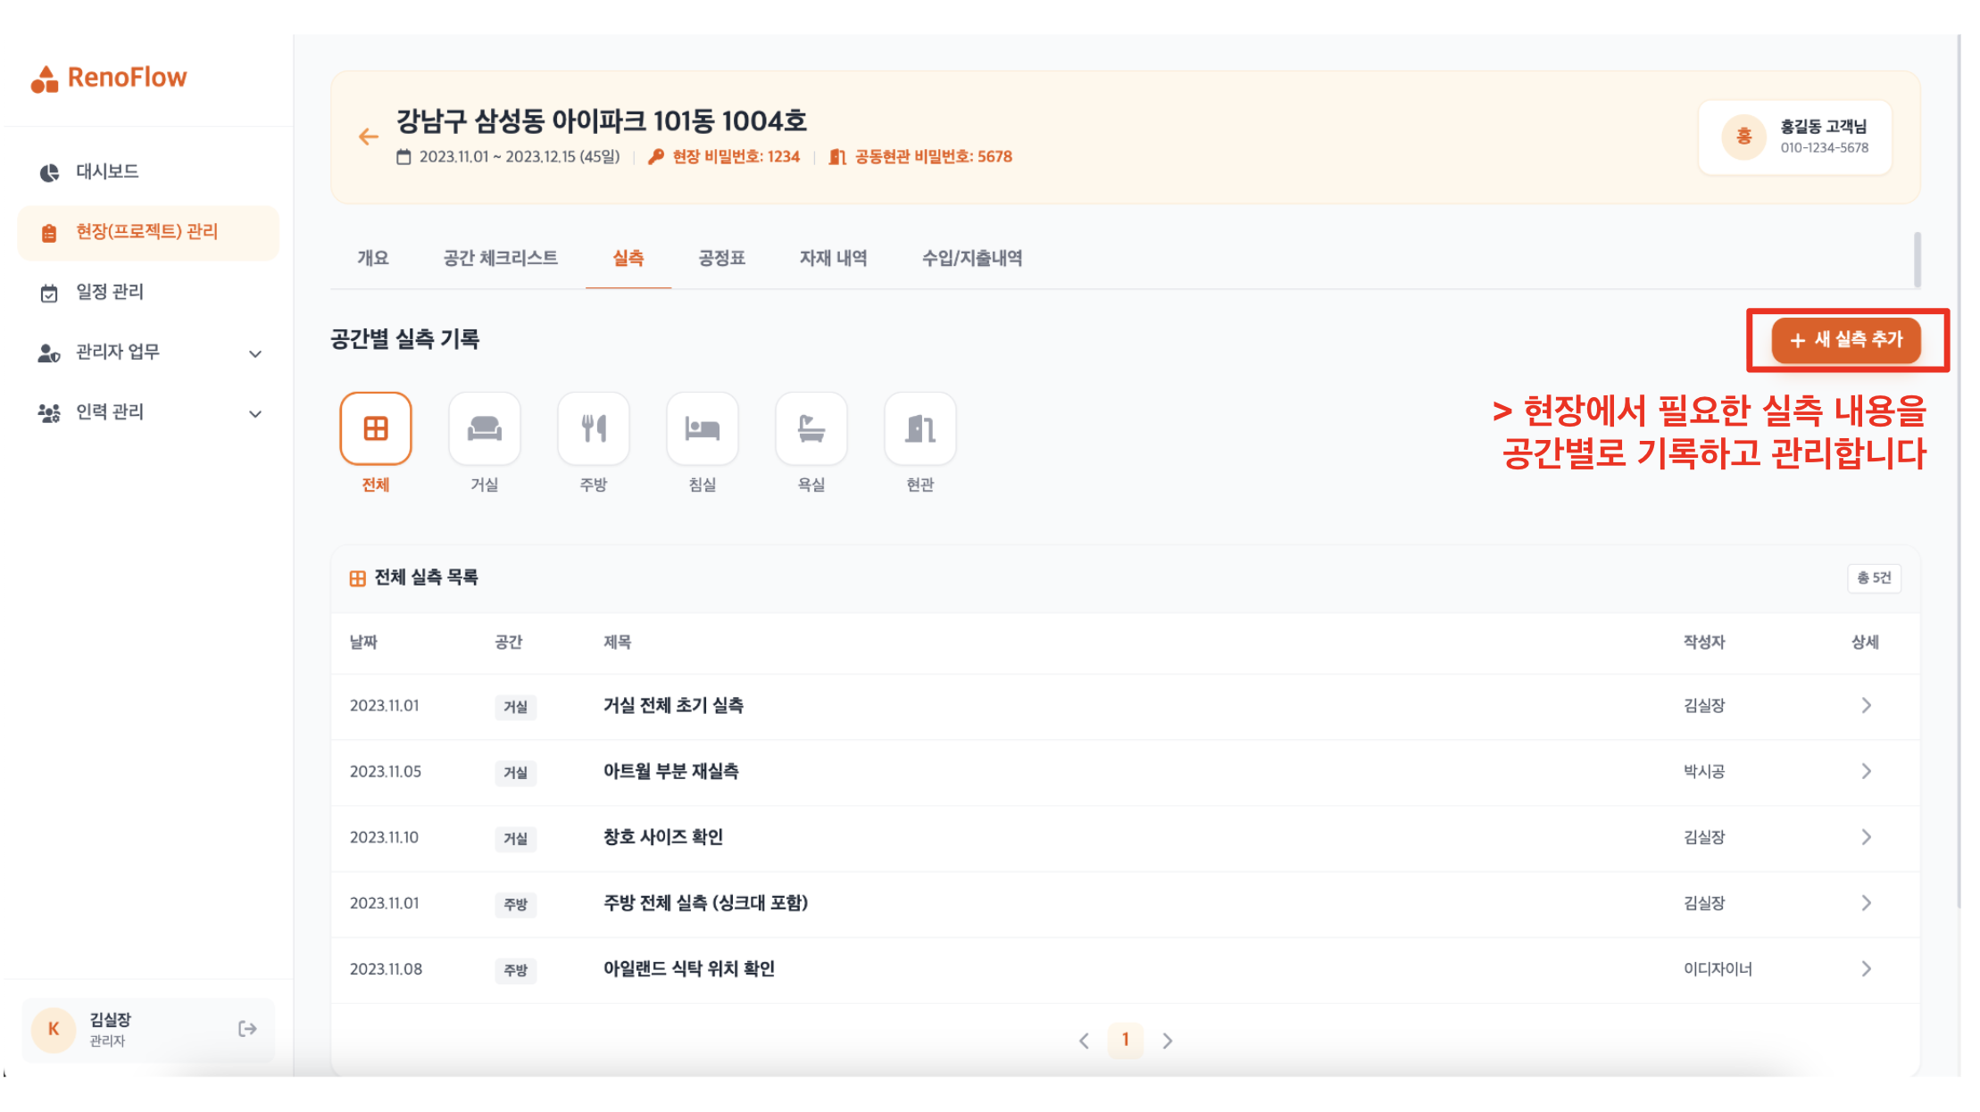Switch to the 공정표 tab
Viewport: 1980px width, 1112px height.
click(x=721, y=259)
